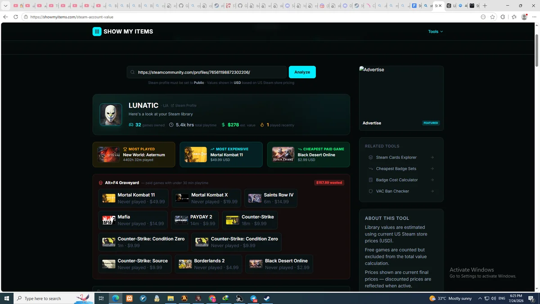
Task: Click the Show My Items grid logo icon
Action: (97, 32)
